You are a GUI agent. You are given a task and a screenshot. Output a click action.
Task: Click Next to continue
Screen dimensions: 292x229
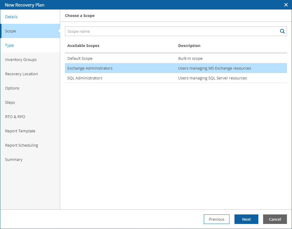pos(246,219)
